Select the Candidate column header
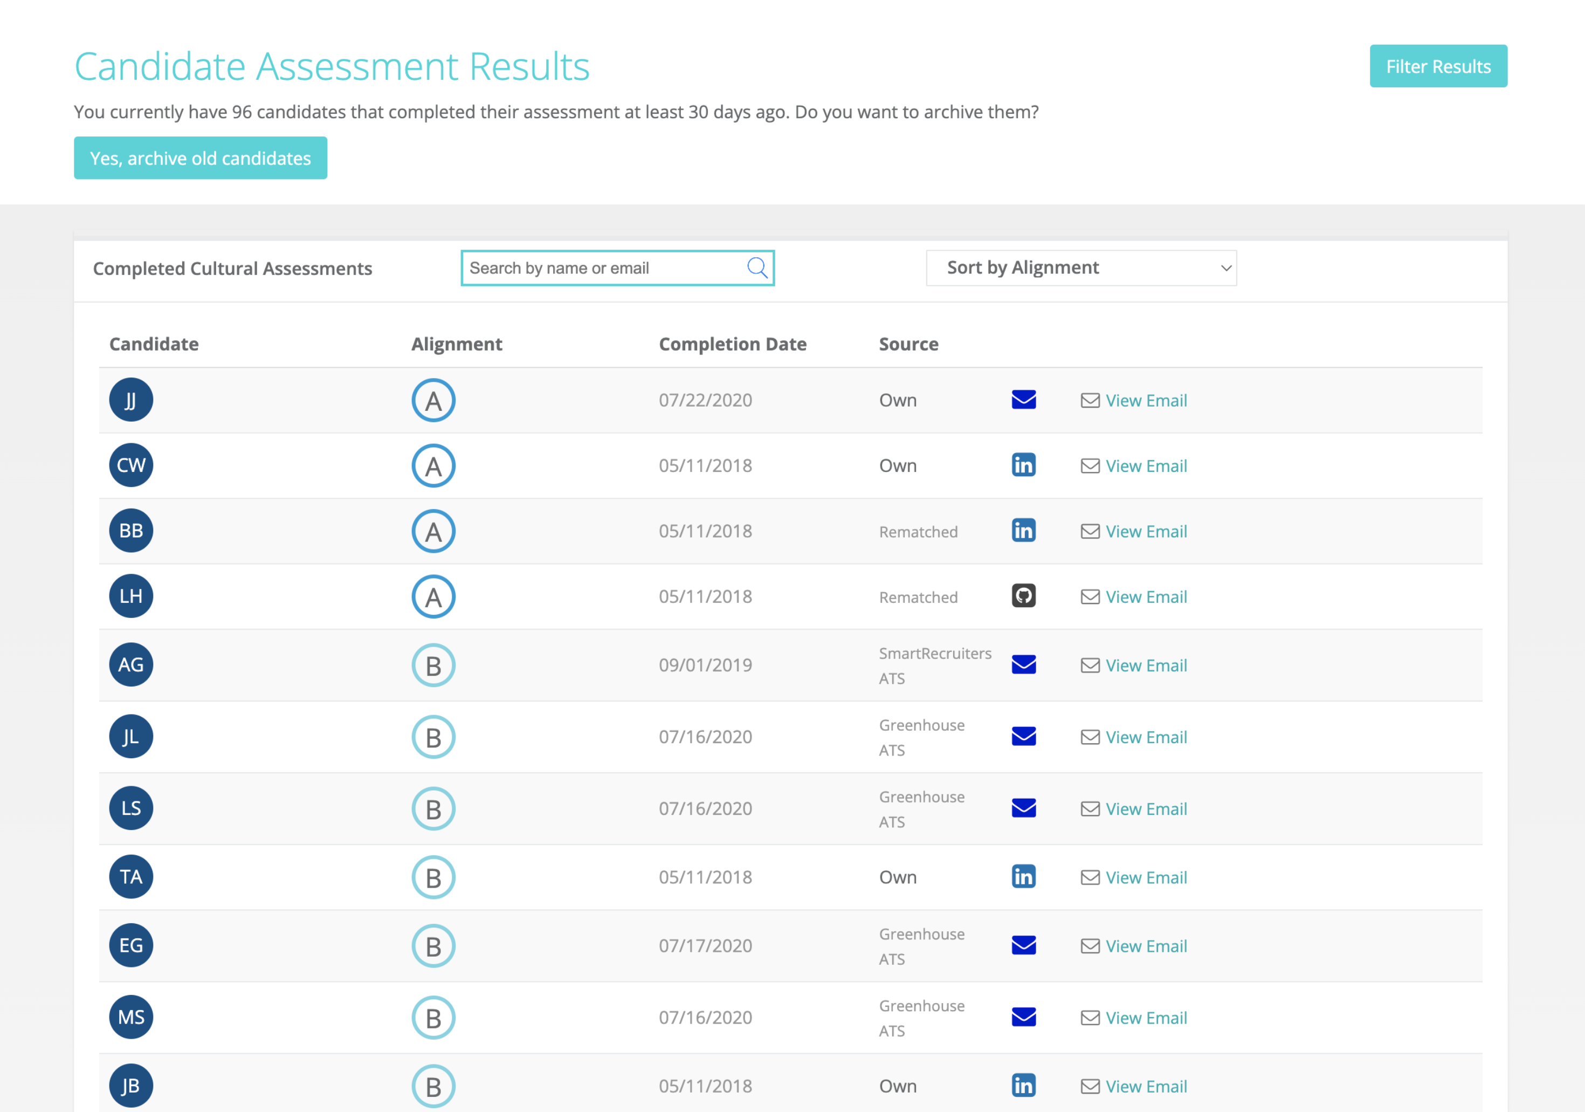Image resolution: width=1585 pixels, height=1112 pixels. tap(153, 344)
